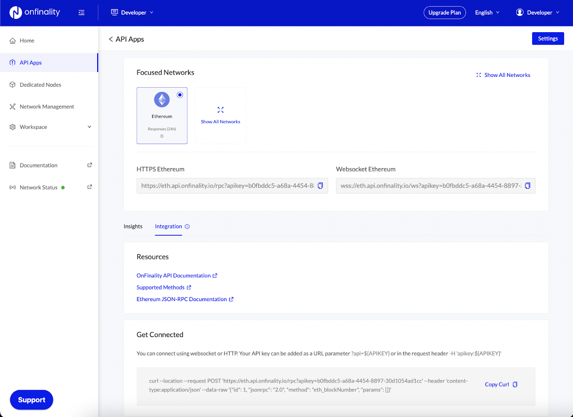Expand the Workspace sidebar section
The width and height of the screenshot is (573, 417).
89,127
